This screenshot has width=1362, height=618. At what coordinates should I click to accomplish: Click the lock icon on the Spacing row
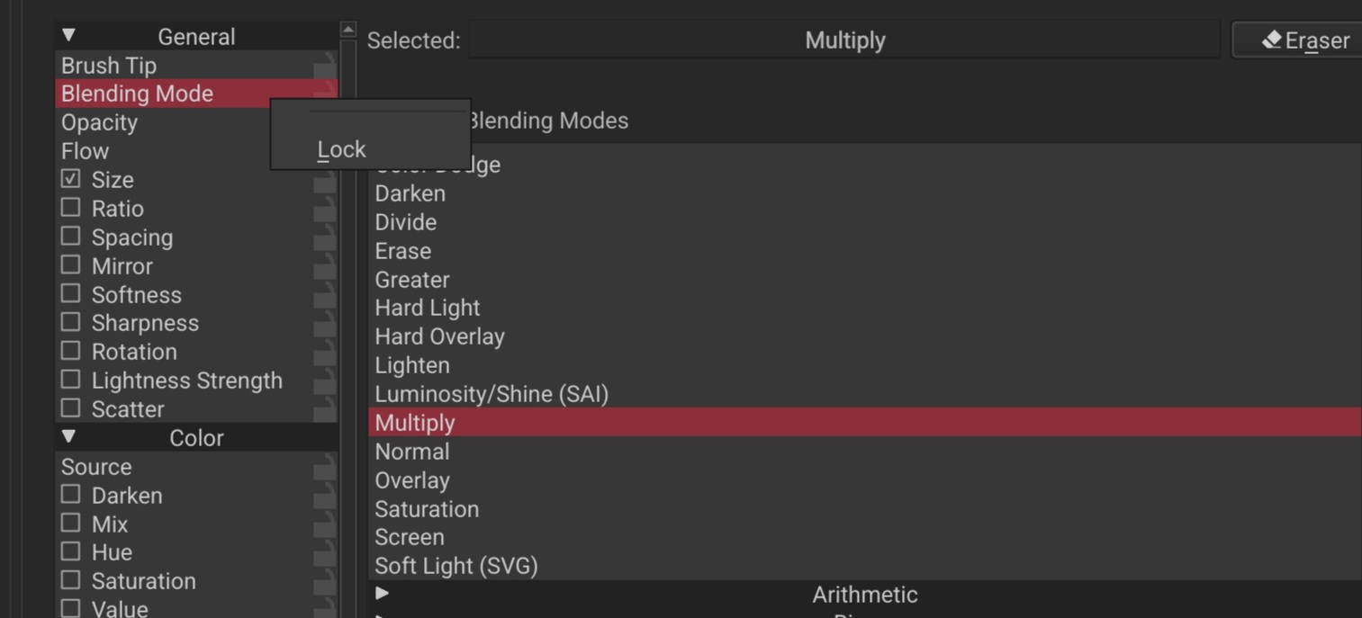tap(324, 237)
